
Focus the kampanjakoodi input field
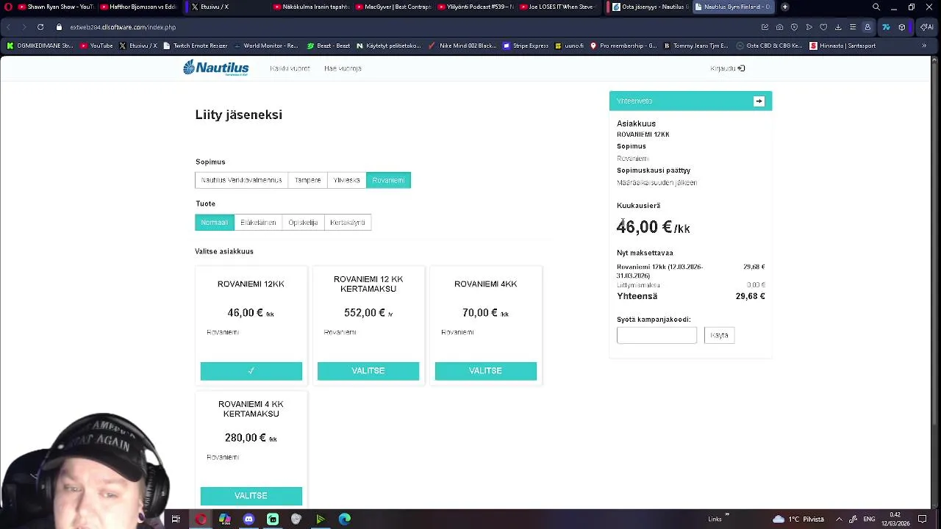coord(656,336)
